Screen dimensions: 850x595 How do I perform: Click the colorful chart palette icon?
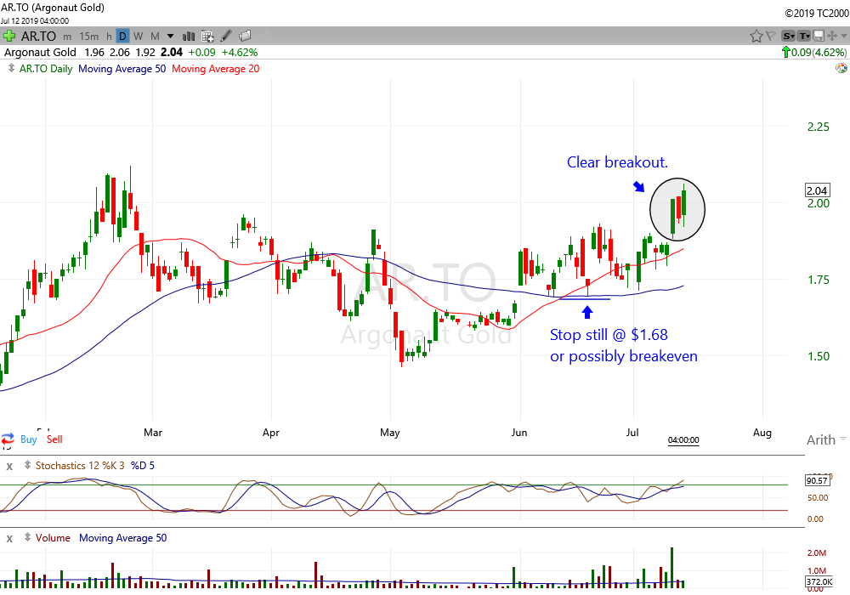coord(841,68)
